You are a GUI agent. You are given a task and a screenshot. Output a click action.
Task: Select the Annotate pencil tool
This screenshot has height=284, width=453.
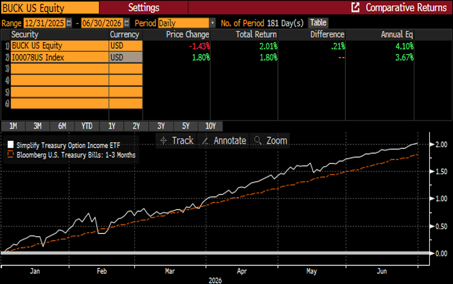223,141
